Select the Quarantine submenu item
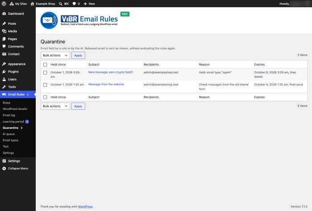 (x=11, y=128)
